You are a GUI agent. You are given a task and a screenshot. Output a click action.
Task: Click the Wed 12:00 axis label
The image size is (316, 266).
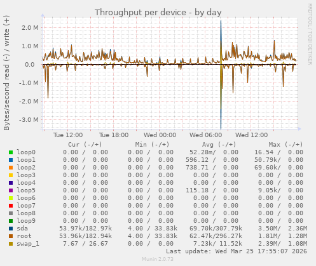click(x=251, y=135)
